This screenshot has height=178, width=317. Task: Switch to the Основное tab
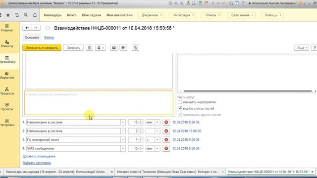pos(32,38)
